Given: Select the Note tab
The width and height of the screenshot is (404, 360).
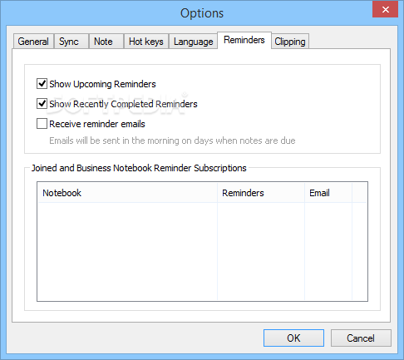Looking at the screenshot, I should pyautogui.click(x=106, y=42).
